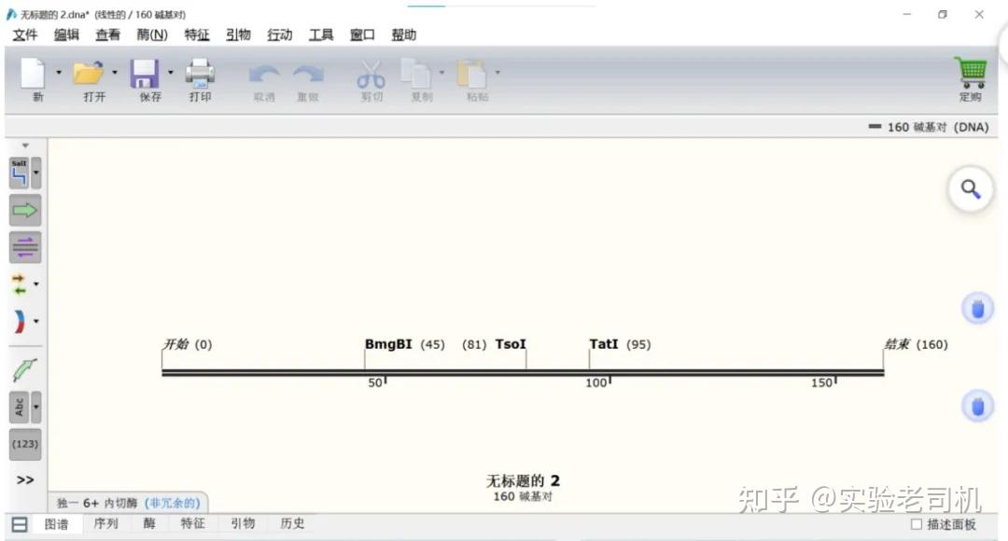The image size is (1008, 541).
Task: Select the SalI enzyme tool in the sidebar
Action: coord(21,172)
